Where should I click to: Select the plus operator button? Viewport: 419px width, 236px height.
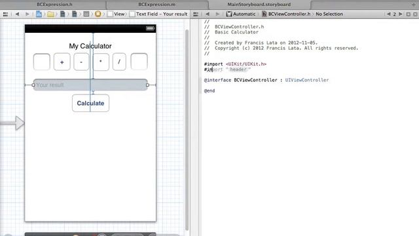coord(62,62)
